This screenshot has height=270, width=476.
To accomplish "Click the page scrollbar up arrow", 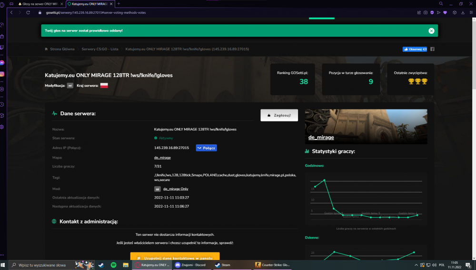I will click(x=474, y=20).
